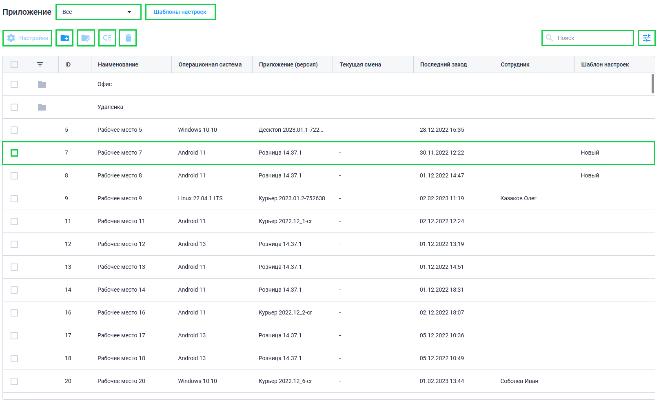Click Рабочее место 5 name
The width and height of the screenshot is (661, 403).
(120, 130)
